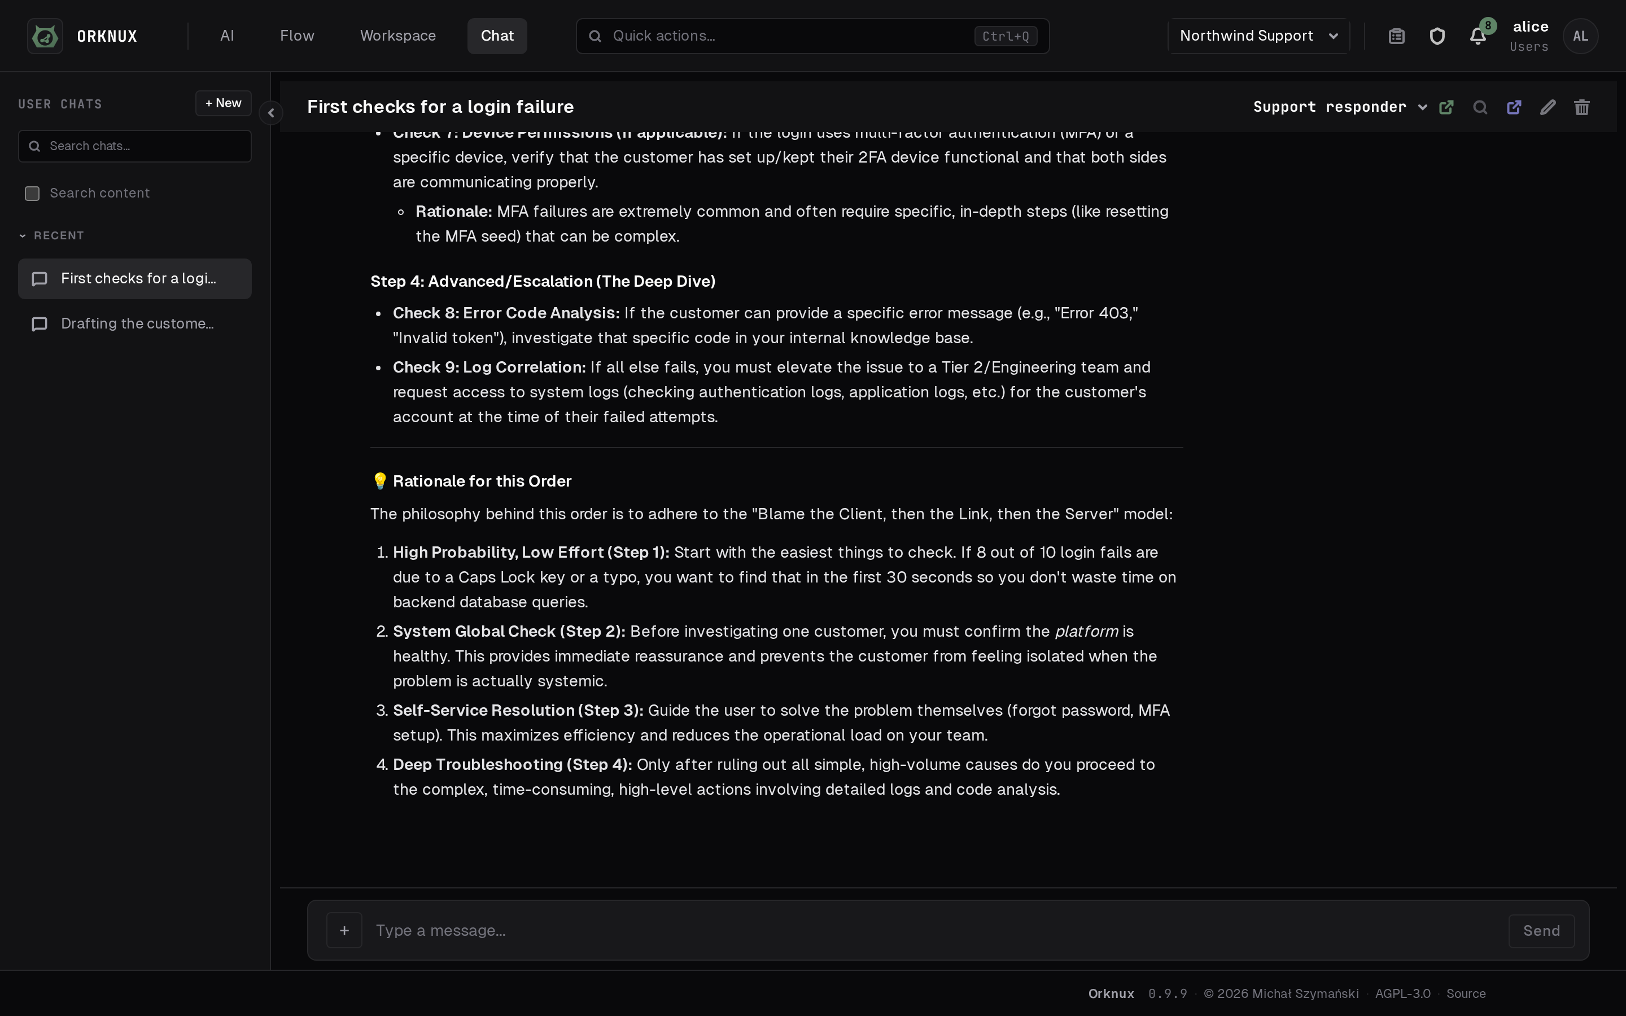Click the plus attachment button in message box
Viewport: 1626px width, 1016px height.
click(x=344, y=930)
